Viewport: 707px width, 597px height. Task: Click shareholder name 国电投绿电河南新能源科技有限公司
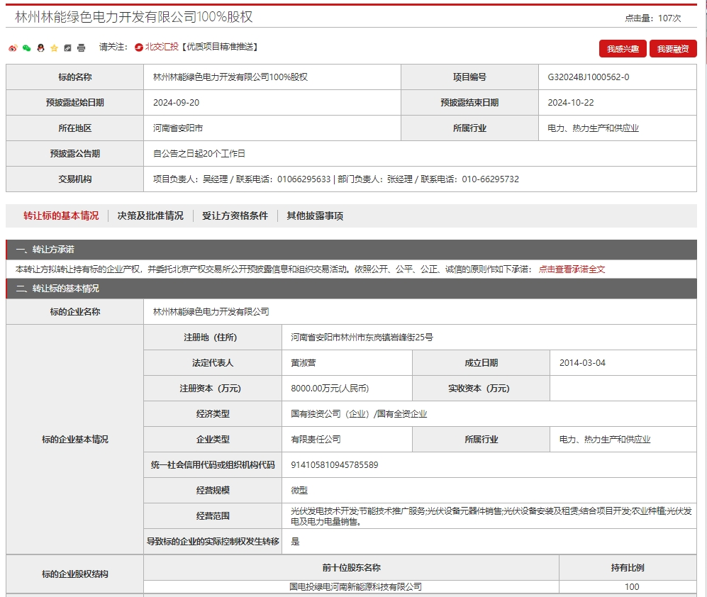coord(355,587)
